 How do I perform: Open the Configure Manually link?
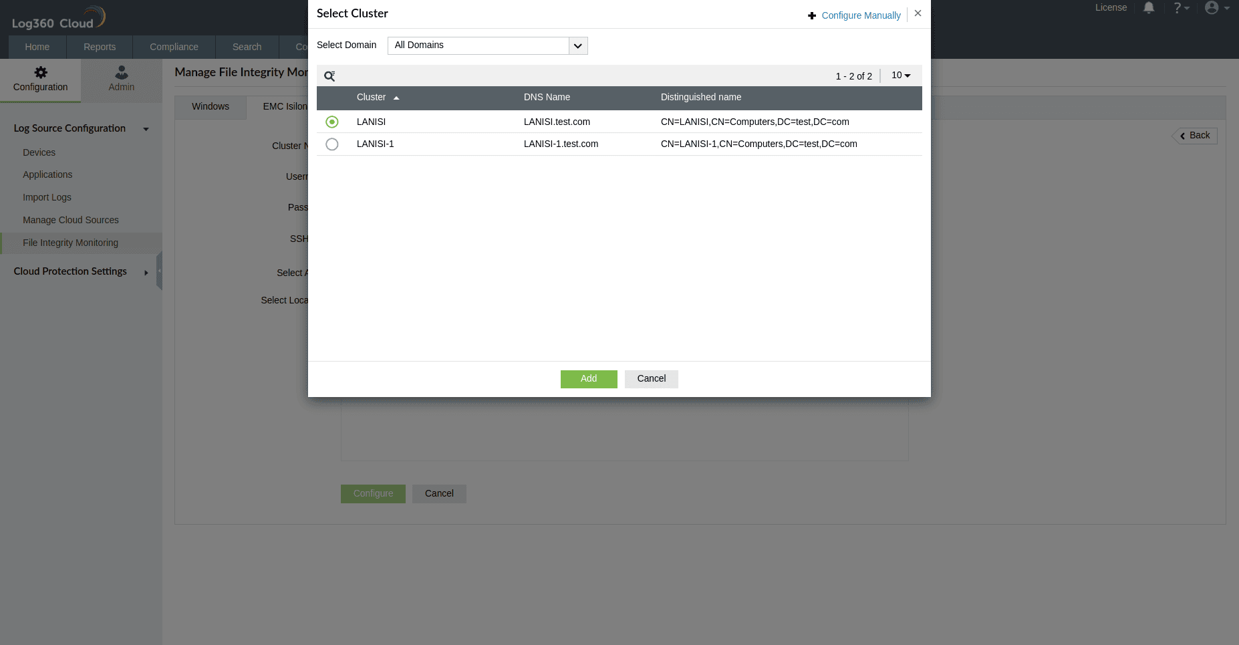coord(861,15)
